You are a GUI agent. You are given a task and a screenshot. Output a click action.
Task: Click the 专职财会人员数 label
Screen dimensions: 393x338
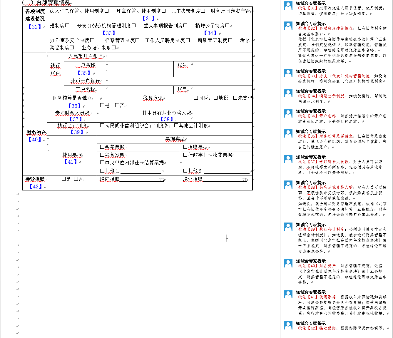pos(72,113)
